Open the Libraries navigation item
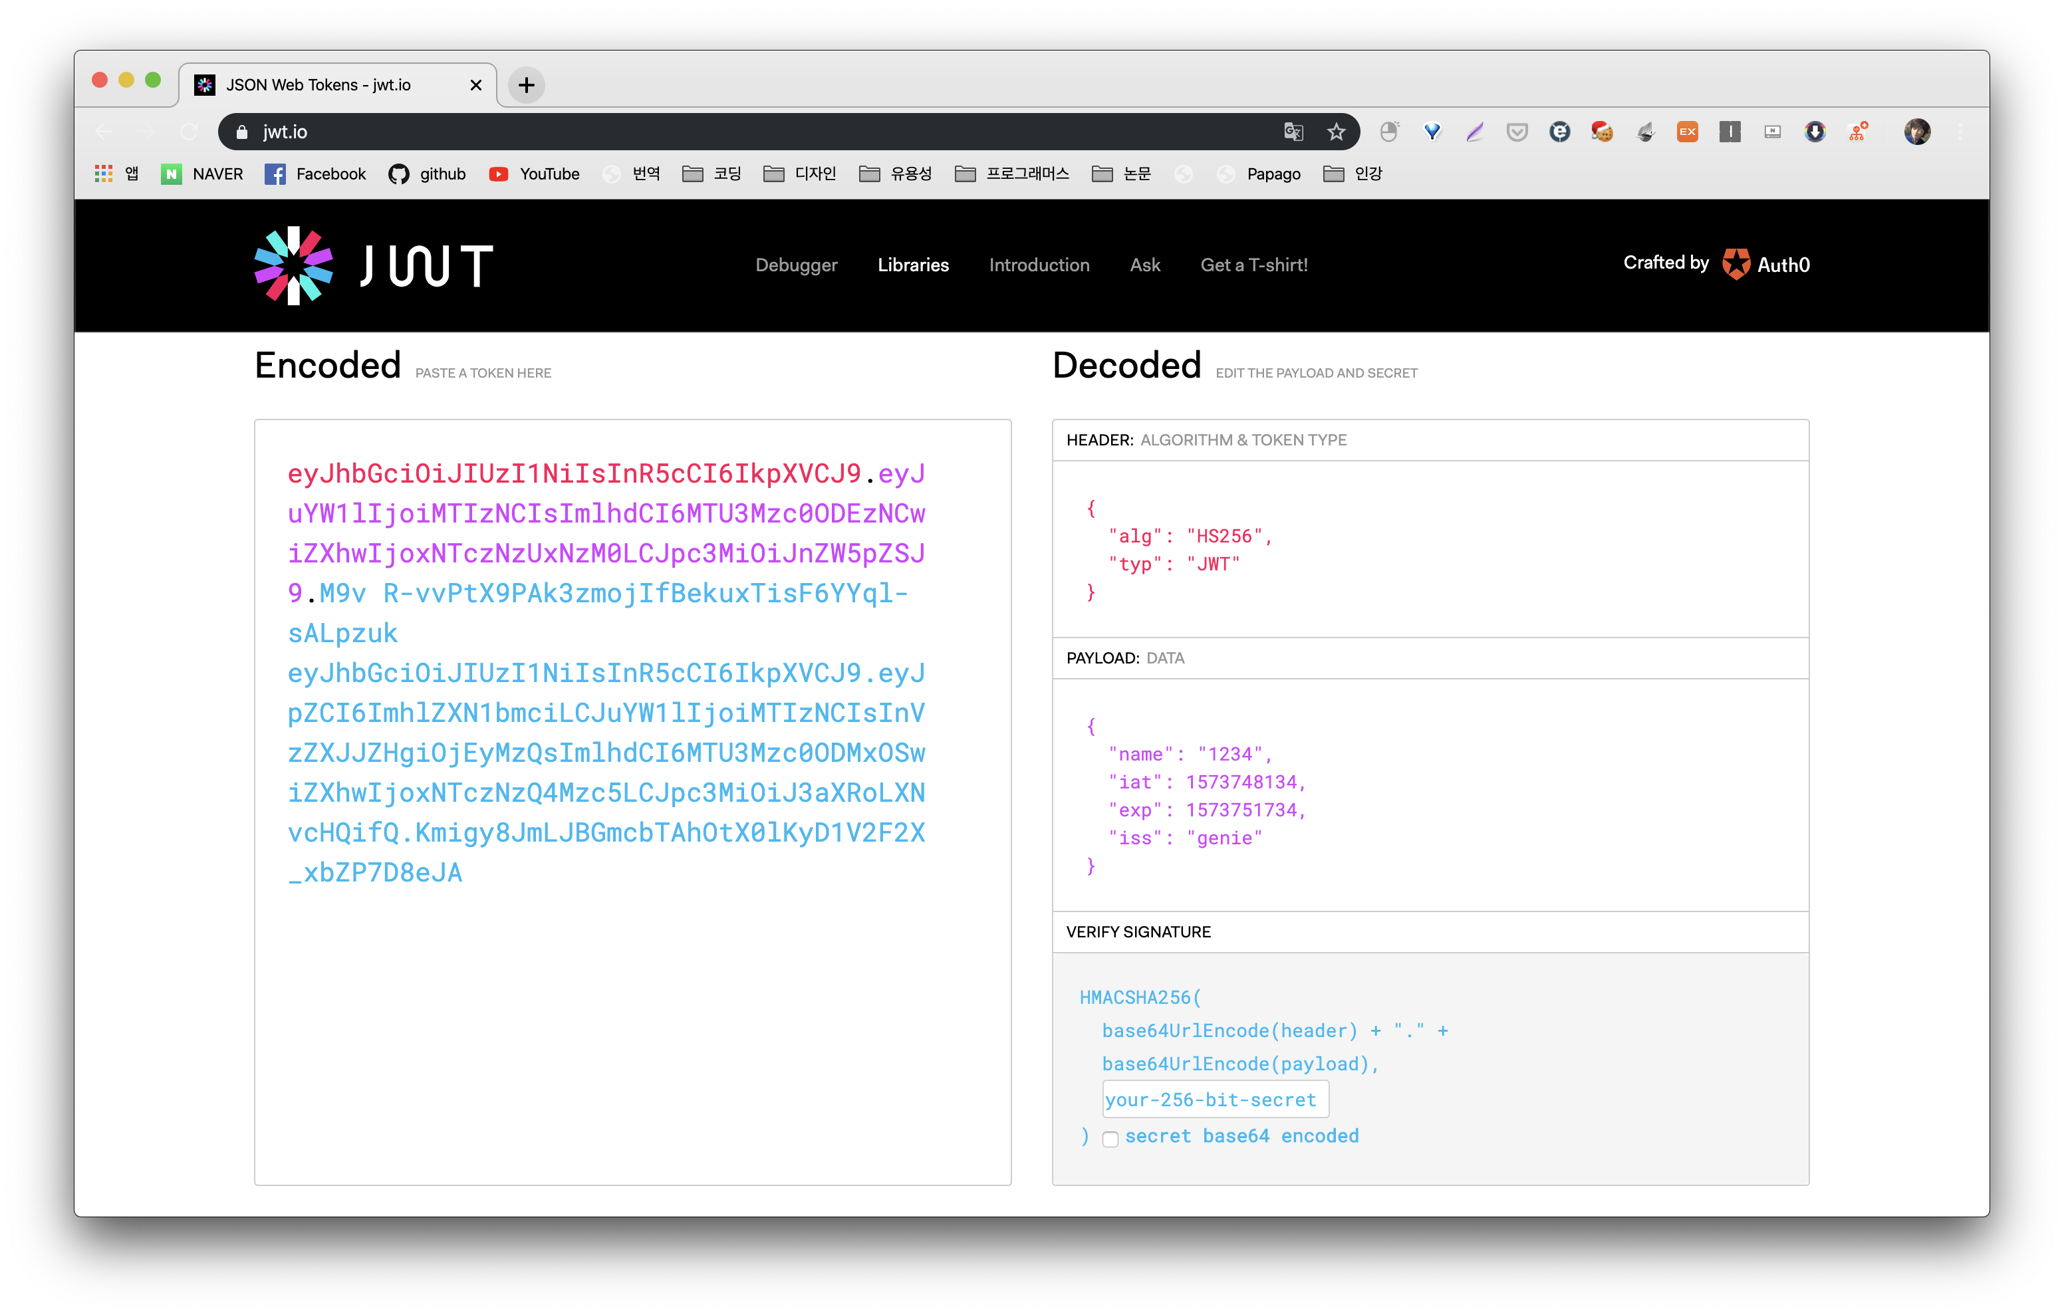This screenshot has width=2064, height=1315. tap(913, 265)
